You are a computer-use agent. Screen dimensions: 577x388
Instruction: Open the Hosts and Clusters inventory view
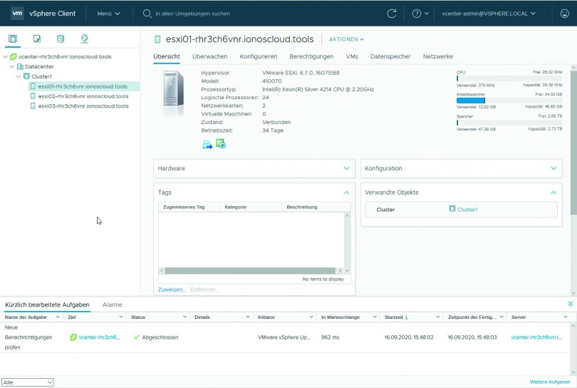[x=13, y=39]
